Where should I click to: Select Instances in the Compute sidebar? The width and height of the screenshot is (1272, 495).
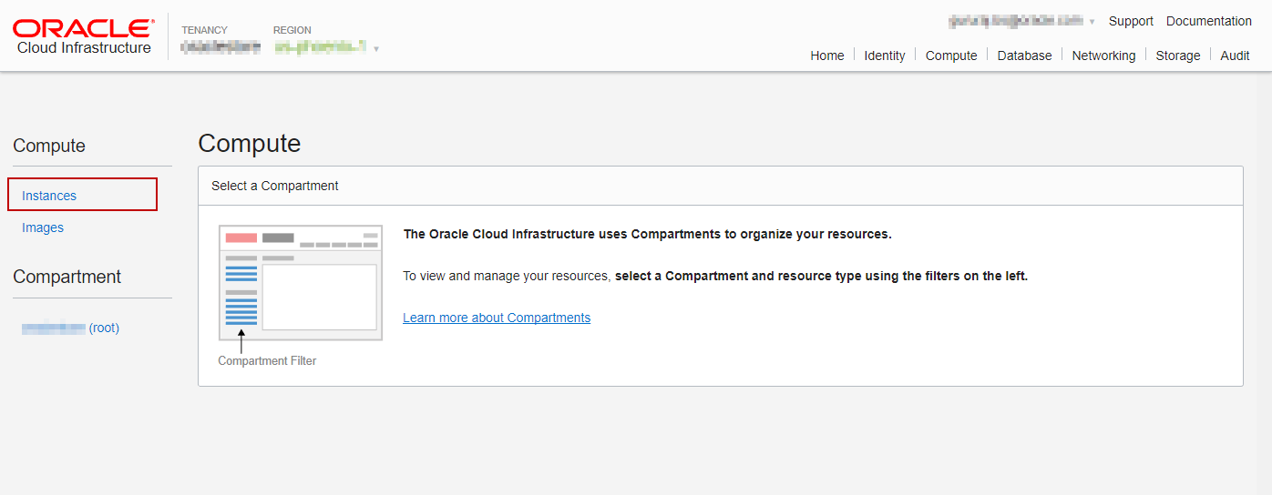49,196
